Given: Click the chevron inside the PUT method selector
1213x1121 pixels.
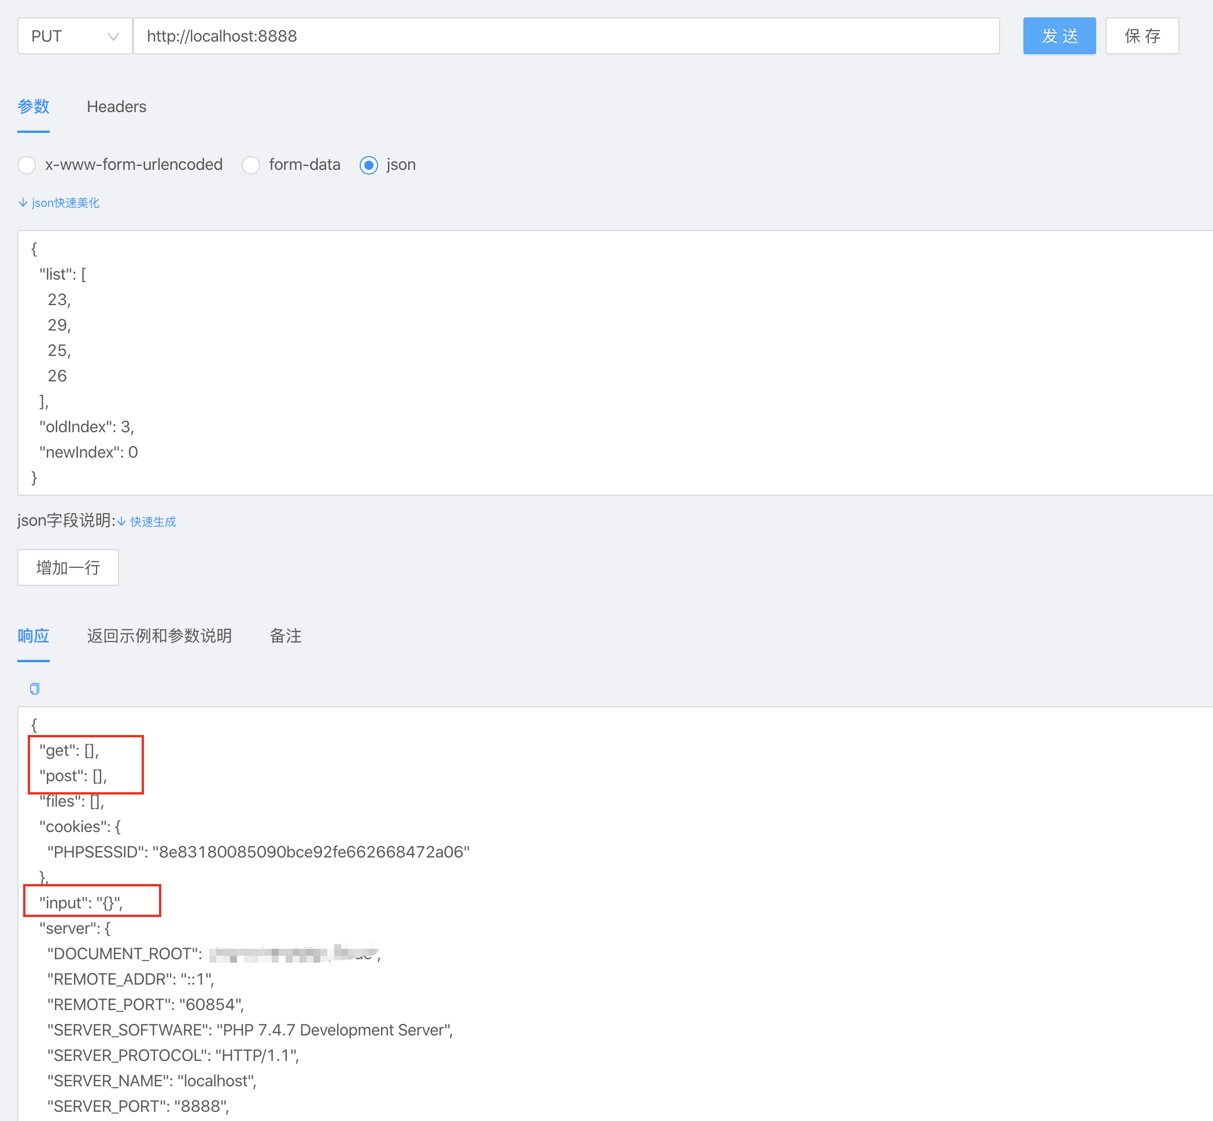Looking at the screenshot, I should [113, 36].
